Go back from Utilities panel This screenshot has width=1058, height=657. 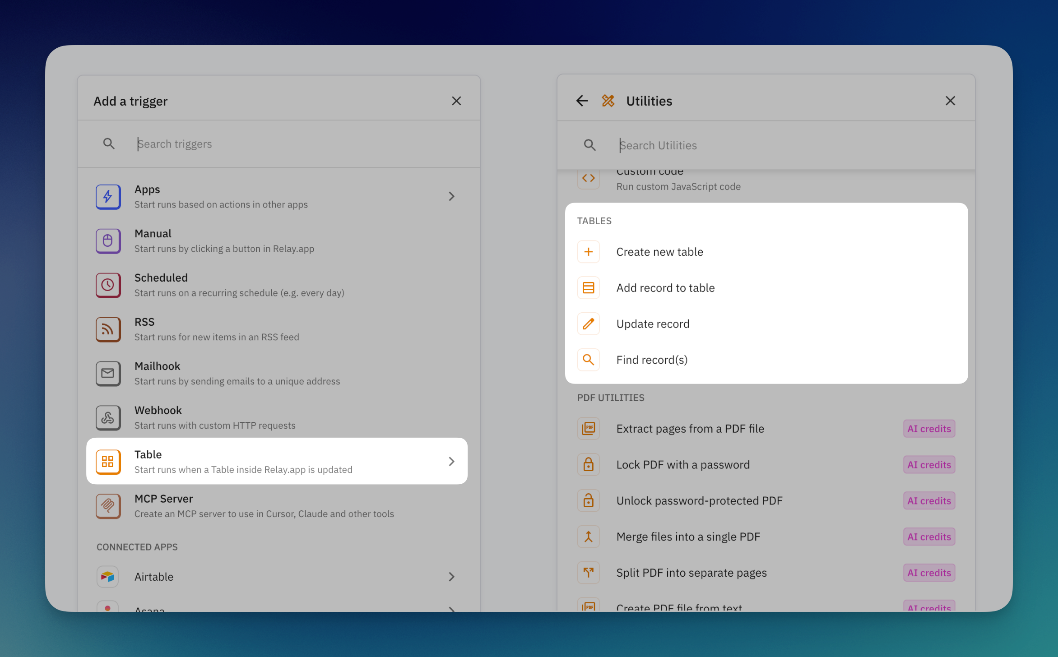tap(582, 101)
